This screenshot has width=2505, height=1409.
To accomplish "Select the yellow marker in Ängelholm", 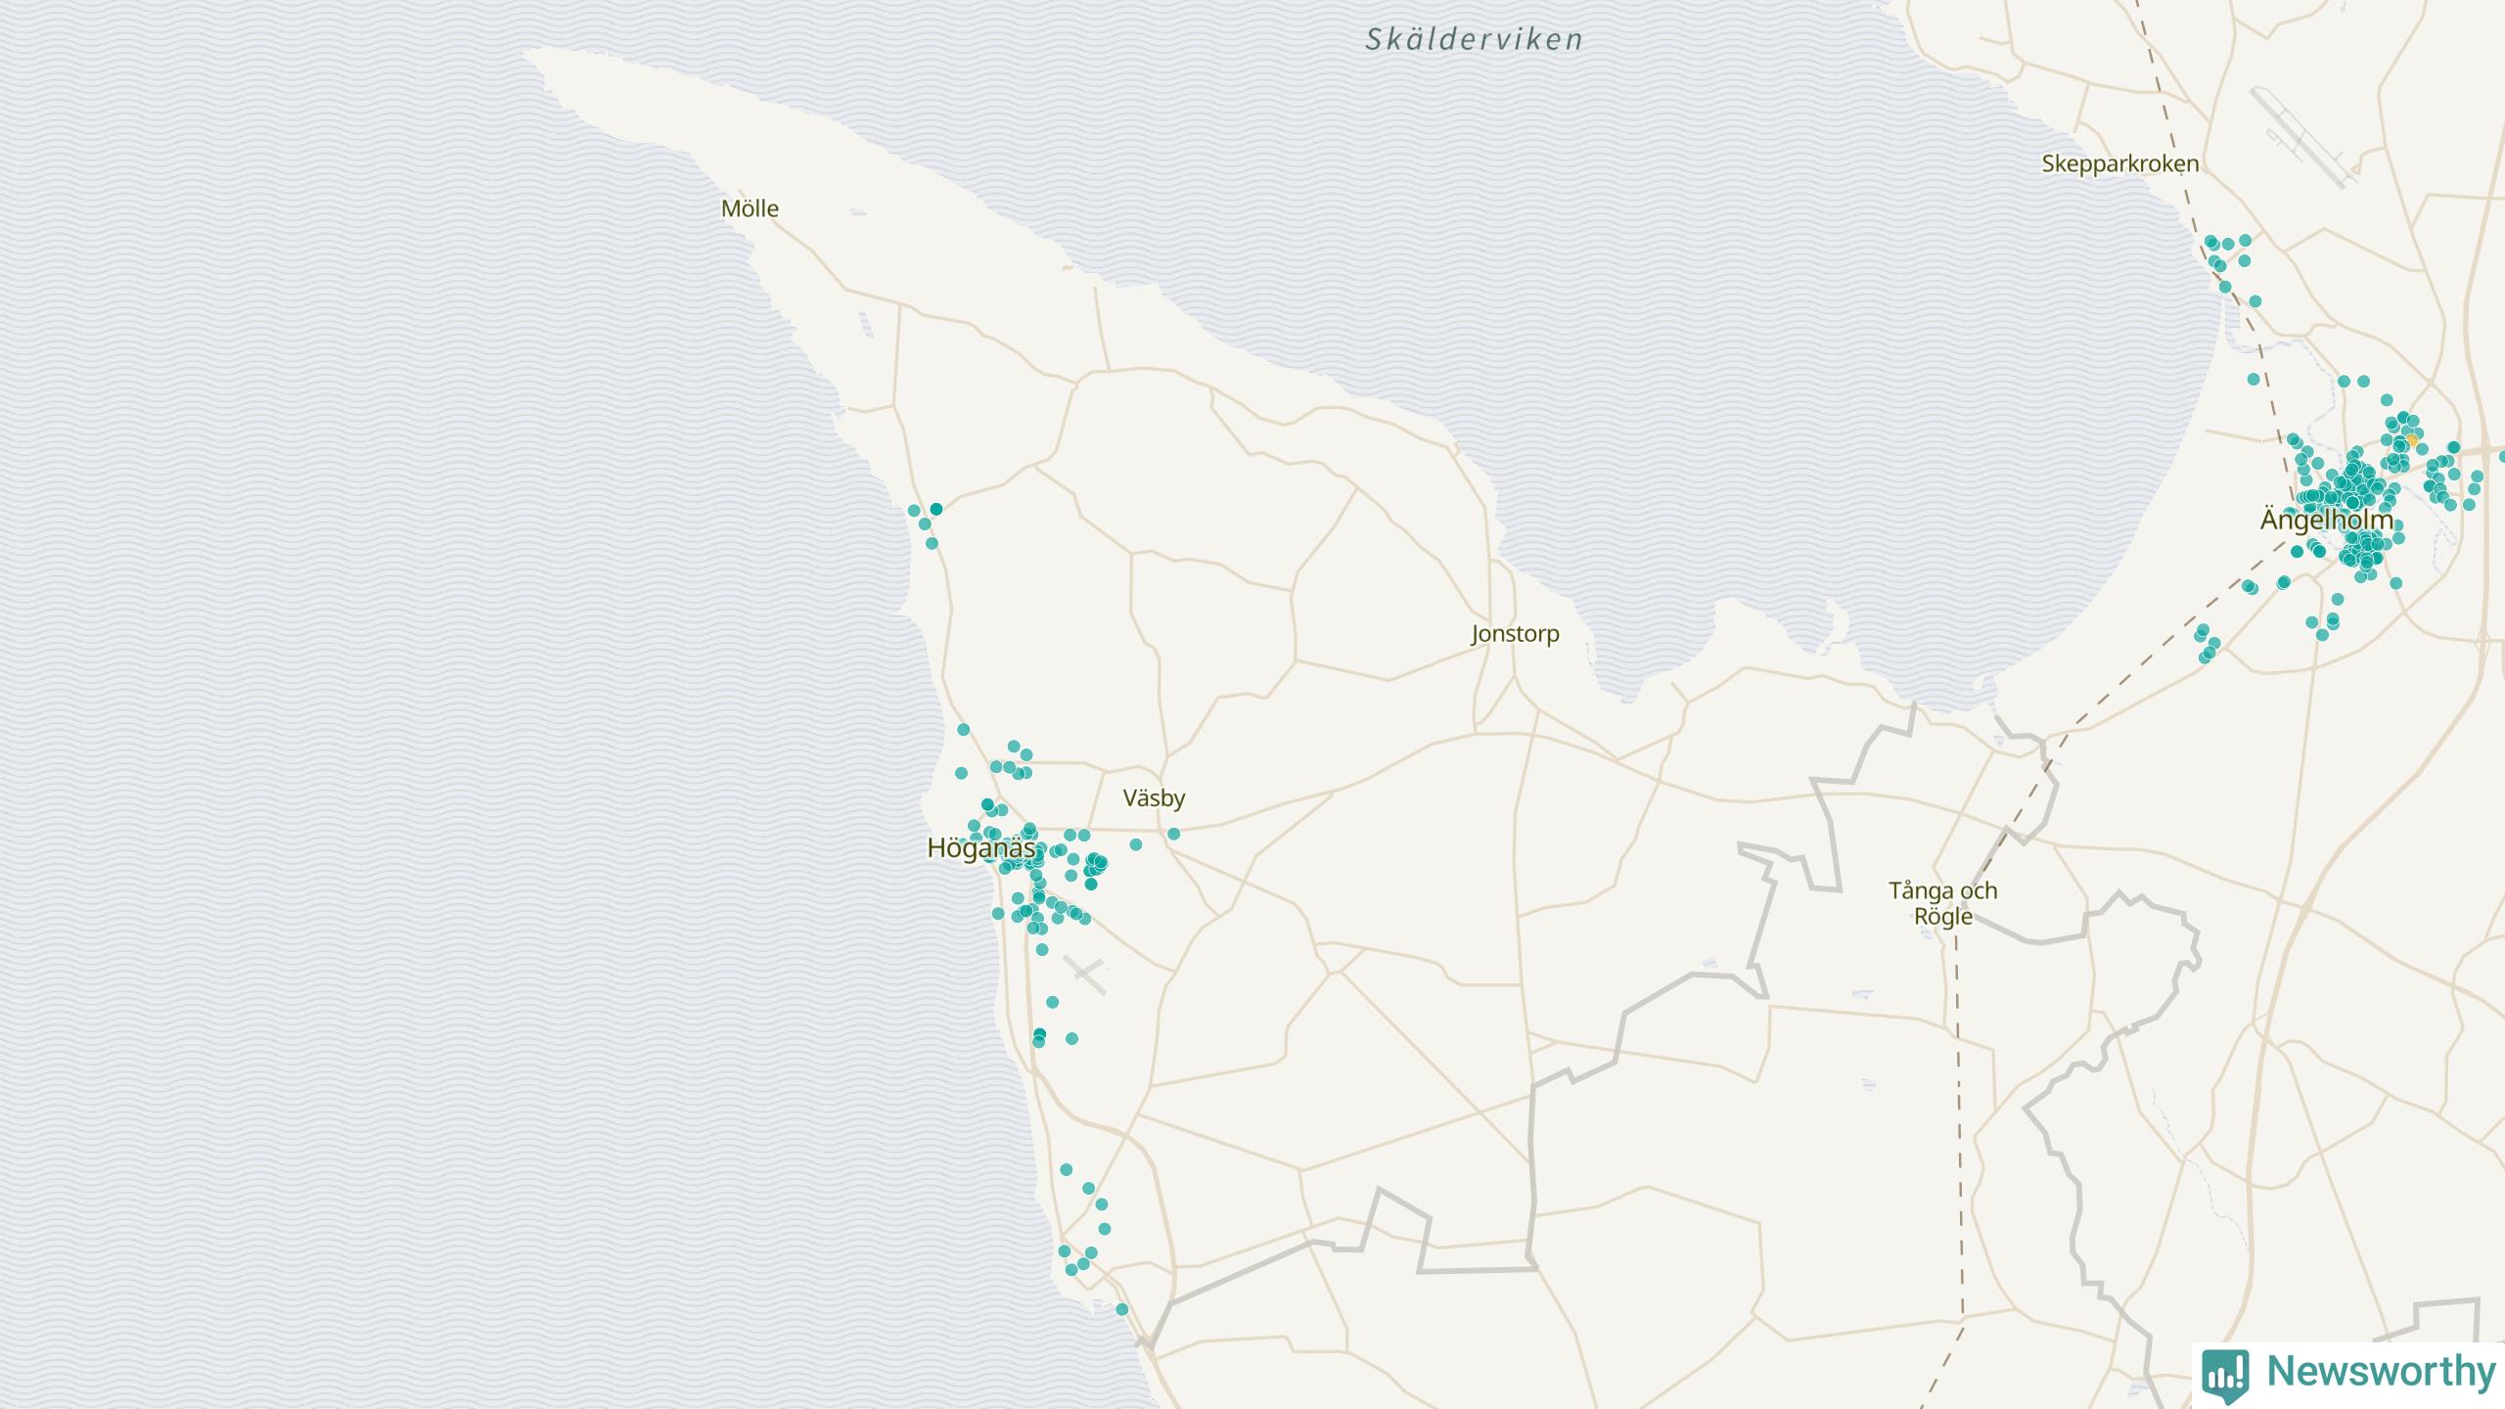I will [2412, 441].
